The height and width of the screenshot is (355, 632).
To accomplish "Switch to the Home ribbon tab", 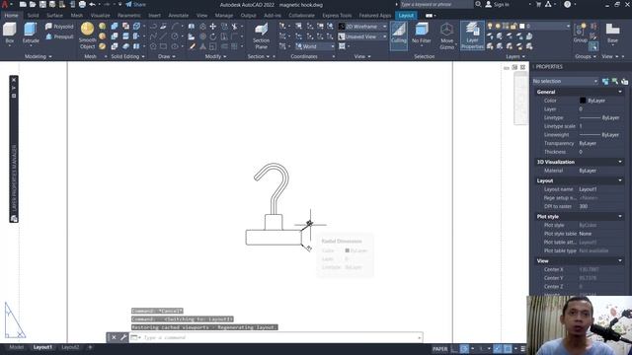I will pos(11,16).
